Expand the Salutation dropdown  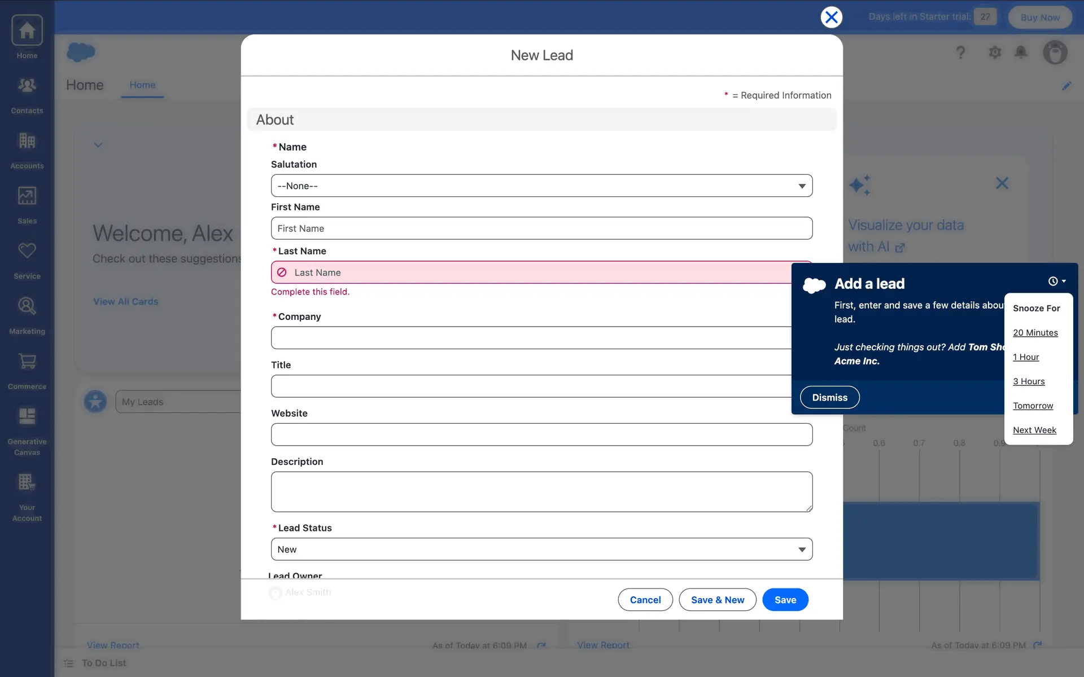coord(541,186)
